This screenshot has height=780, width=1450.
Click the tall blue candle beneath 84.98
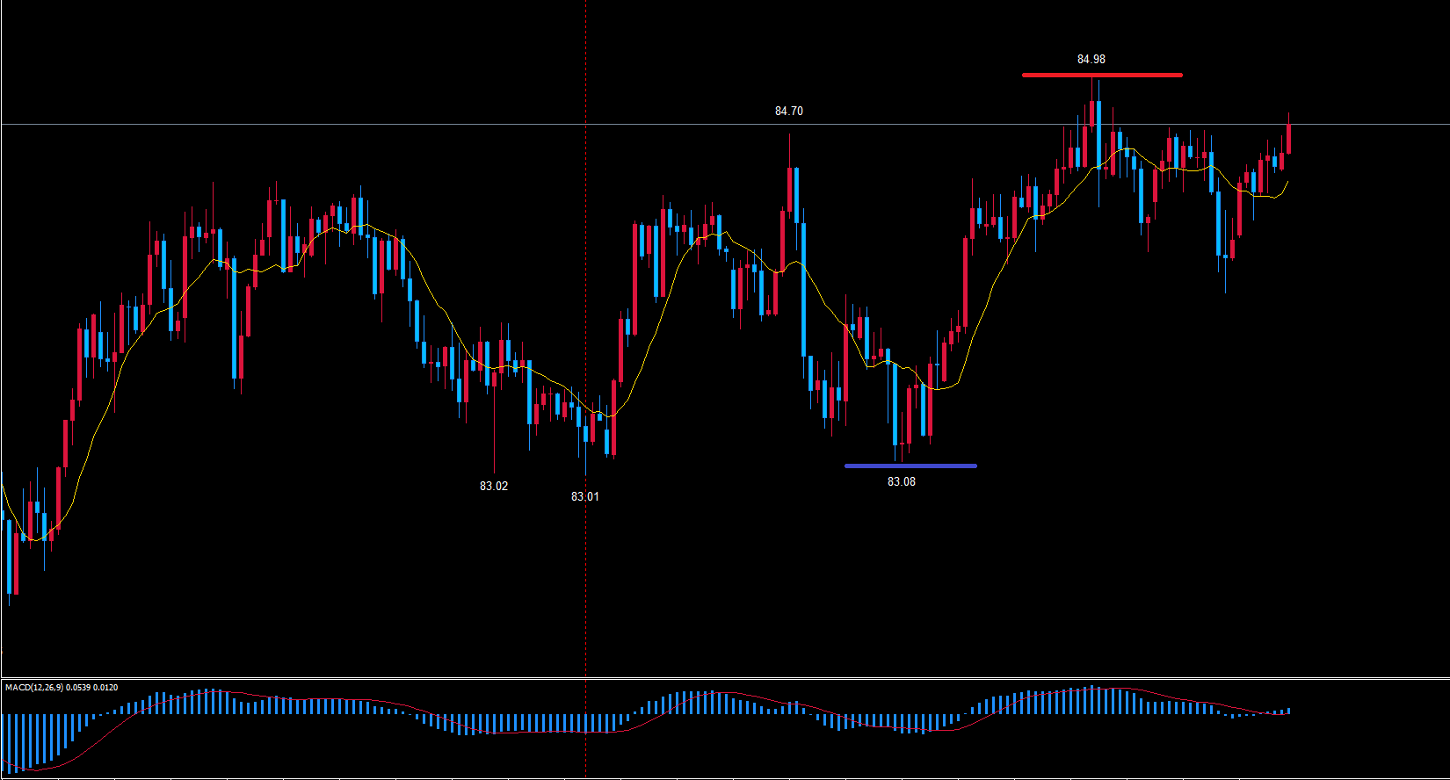pos(1098,132)
